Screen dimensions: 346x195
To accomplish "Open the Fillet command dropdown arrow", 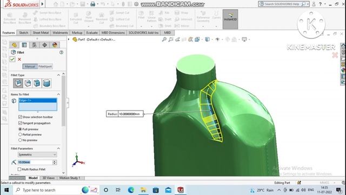I will point(141,27).
